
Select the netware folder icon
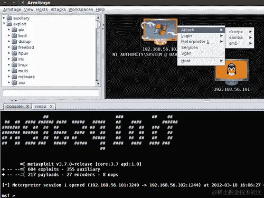[14, 77]
